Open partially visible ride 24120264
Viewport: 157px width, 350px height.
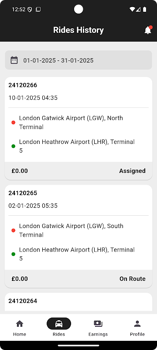point(78,302)
